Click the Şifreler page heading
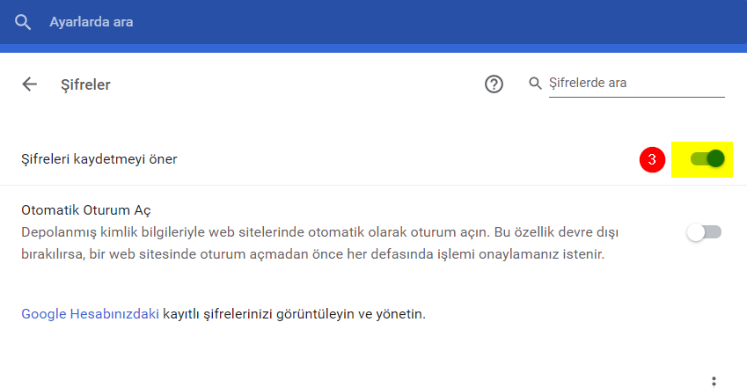Viewport: 747px width, 388px height. point(85,84)
